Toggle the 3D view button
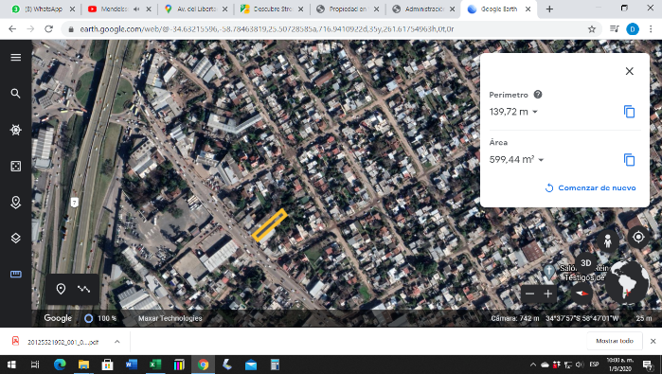 [x=585, y=263]
